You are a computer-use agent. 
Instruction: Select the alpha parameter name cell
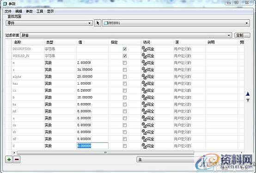click(x=28, y=76)
